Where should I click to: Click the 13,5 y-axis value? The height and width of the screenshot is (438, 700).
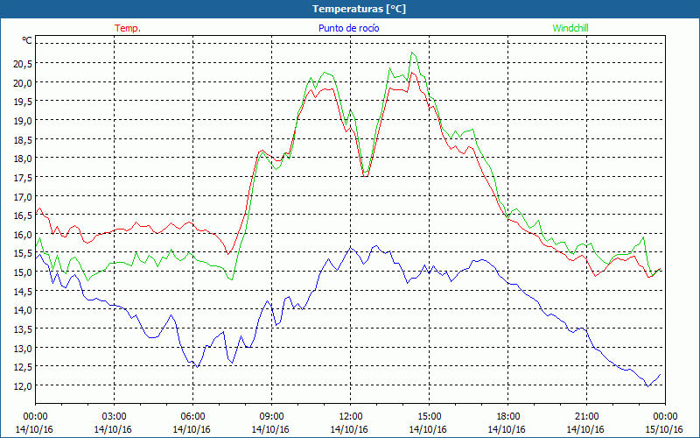pyautogui.click(x=23, y=329)
